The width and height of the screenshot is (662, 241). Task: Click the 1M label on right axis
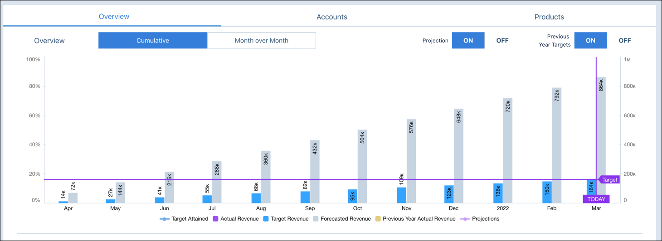click(x=627, y=59)
